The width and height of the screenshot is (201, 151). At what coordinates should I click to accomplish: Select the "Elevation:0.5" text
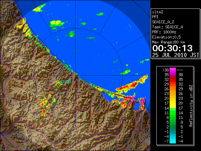pyautogui.click(x=166, y=37)
